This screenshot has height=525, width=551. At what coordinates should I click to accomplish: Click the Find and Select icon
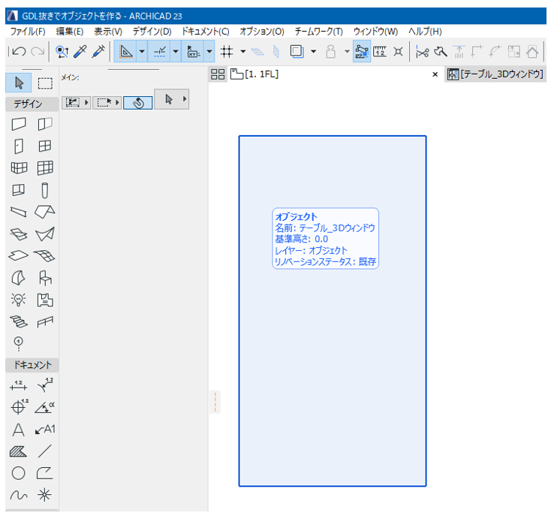[x=62, y=52]
